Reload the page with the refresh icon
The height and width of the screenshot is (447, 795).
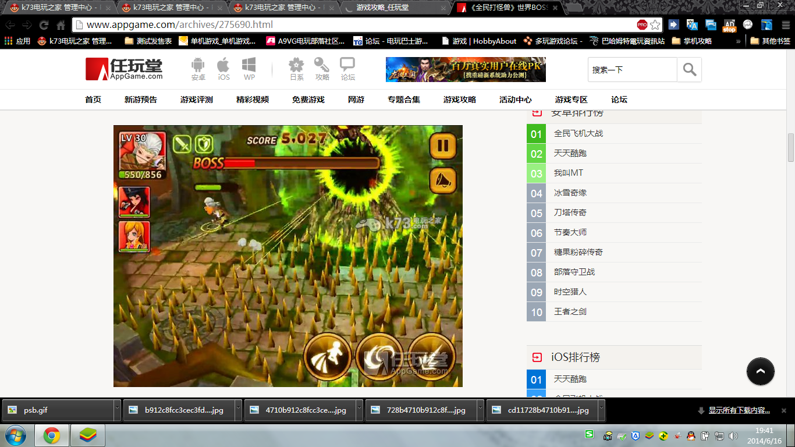click(x=44, y=25)
